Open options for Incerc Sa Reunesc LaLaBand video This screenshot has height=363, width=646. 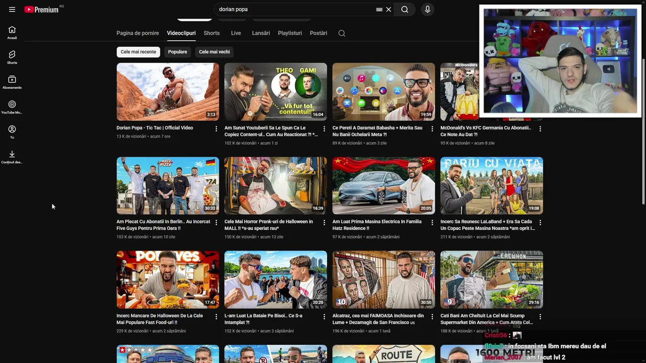pos(540,223)
